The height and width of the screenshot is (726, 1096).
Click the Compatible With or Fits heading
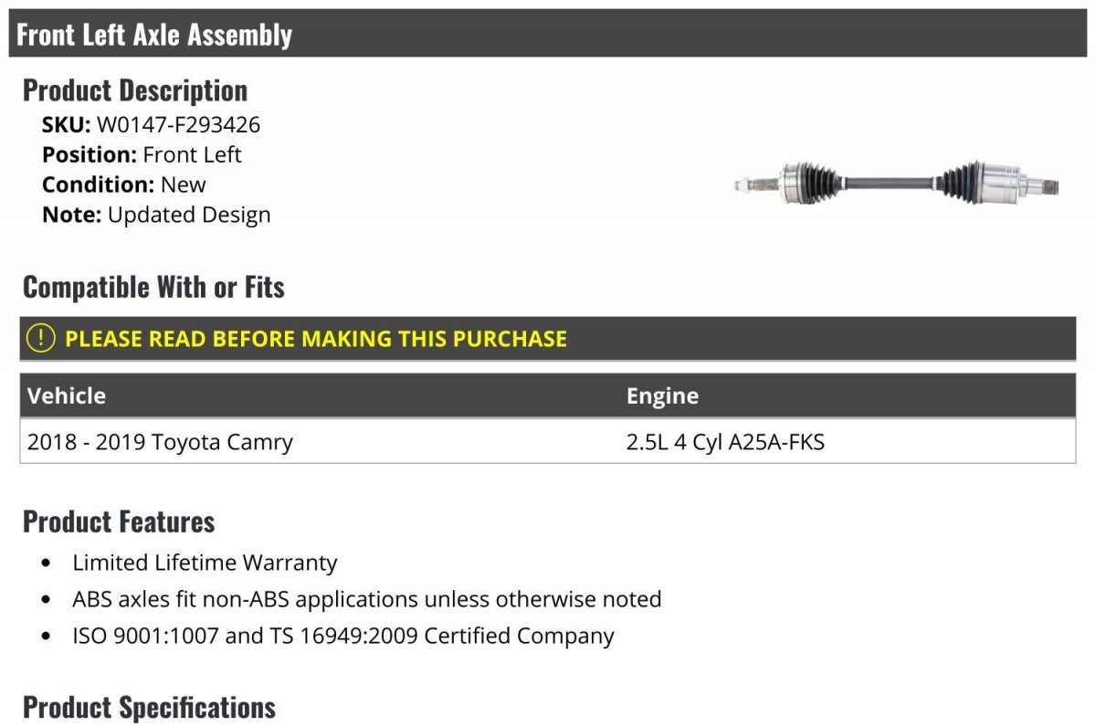point(153,287)
